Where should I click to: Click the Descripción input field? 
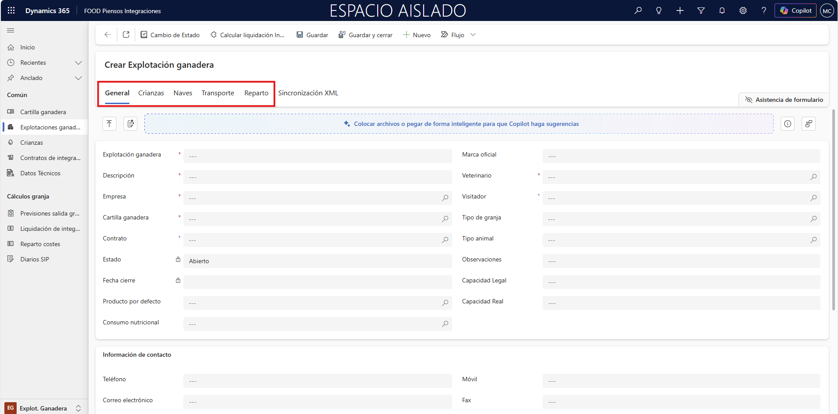coord(317,177)
